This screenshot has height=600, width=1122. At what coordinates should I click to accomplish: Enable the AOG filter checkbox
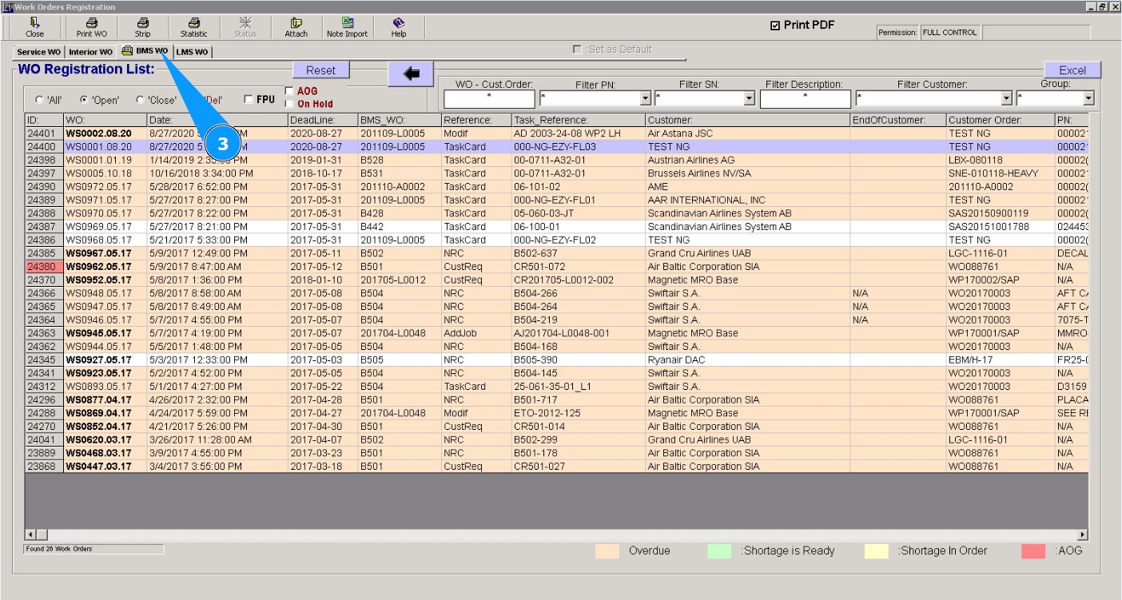[x=289, y=91]
